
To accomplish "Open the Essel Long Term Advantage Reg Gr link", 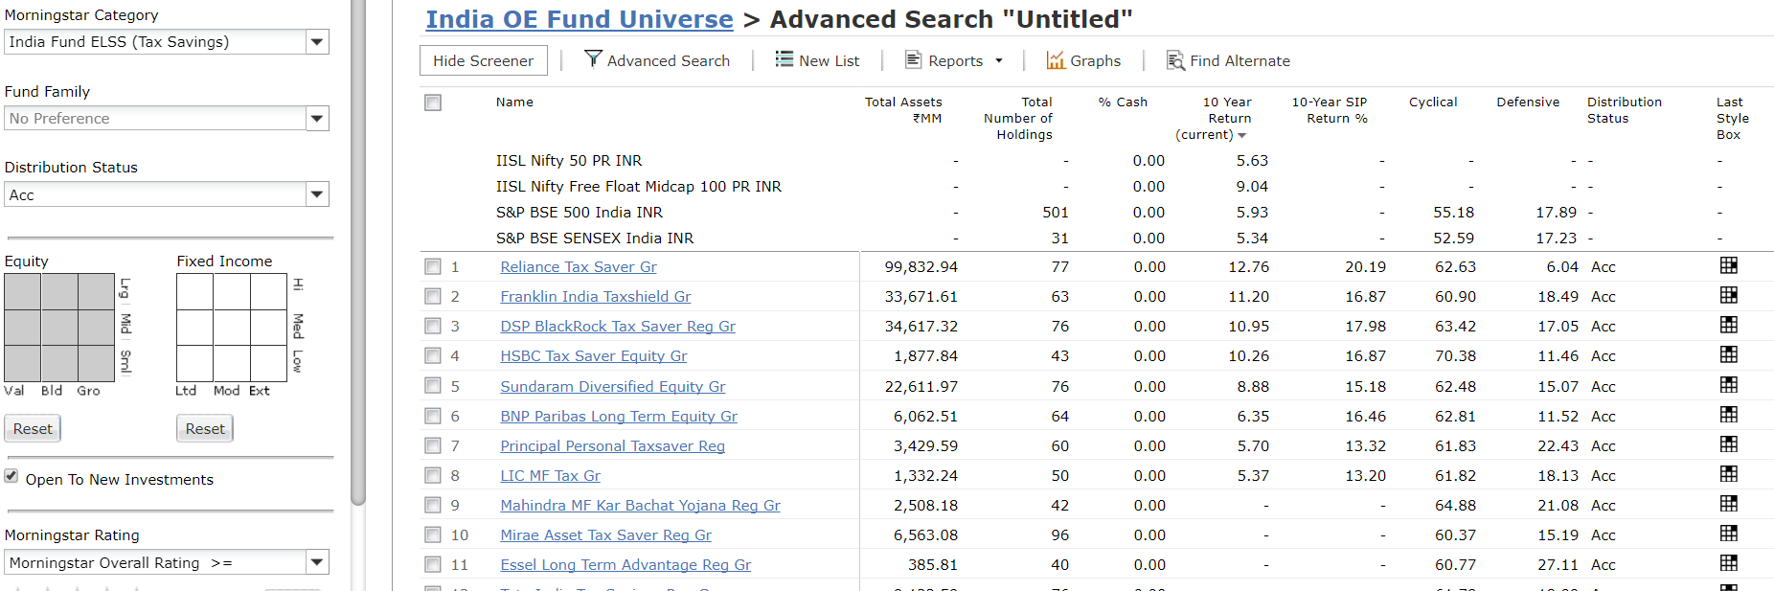I will tap(625, 565).
